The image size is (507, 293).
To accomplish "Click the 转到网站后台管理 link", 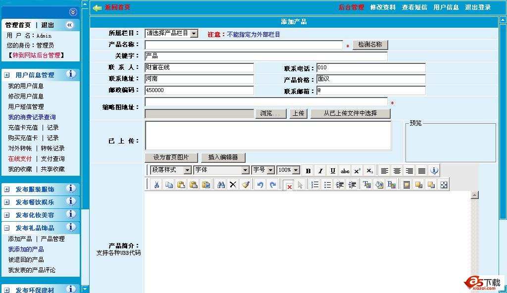I will pos(36,55).
